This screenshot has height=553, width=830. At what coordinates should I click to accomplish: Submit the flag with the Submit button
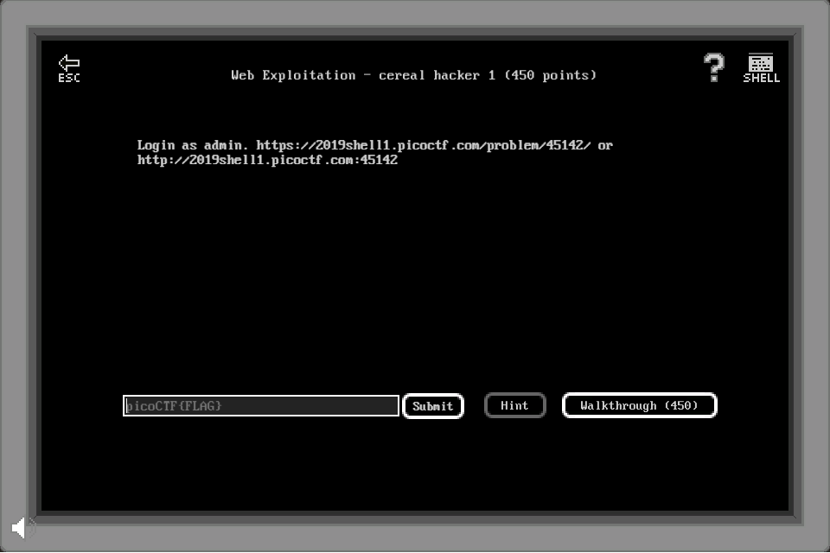click(433, 406)
